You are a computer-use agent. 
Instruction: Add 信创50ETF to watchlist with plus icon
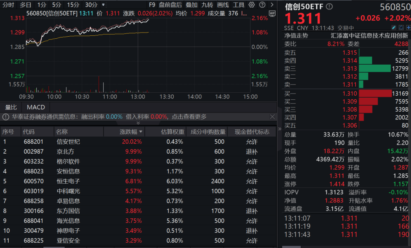(x=409, y=27)
